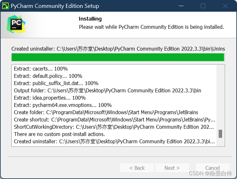This screenshot has height=179, width=237.
Task: Select the 'Extract: idea.properties' log line
Action: click(x=50, y=98)
